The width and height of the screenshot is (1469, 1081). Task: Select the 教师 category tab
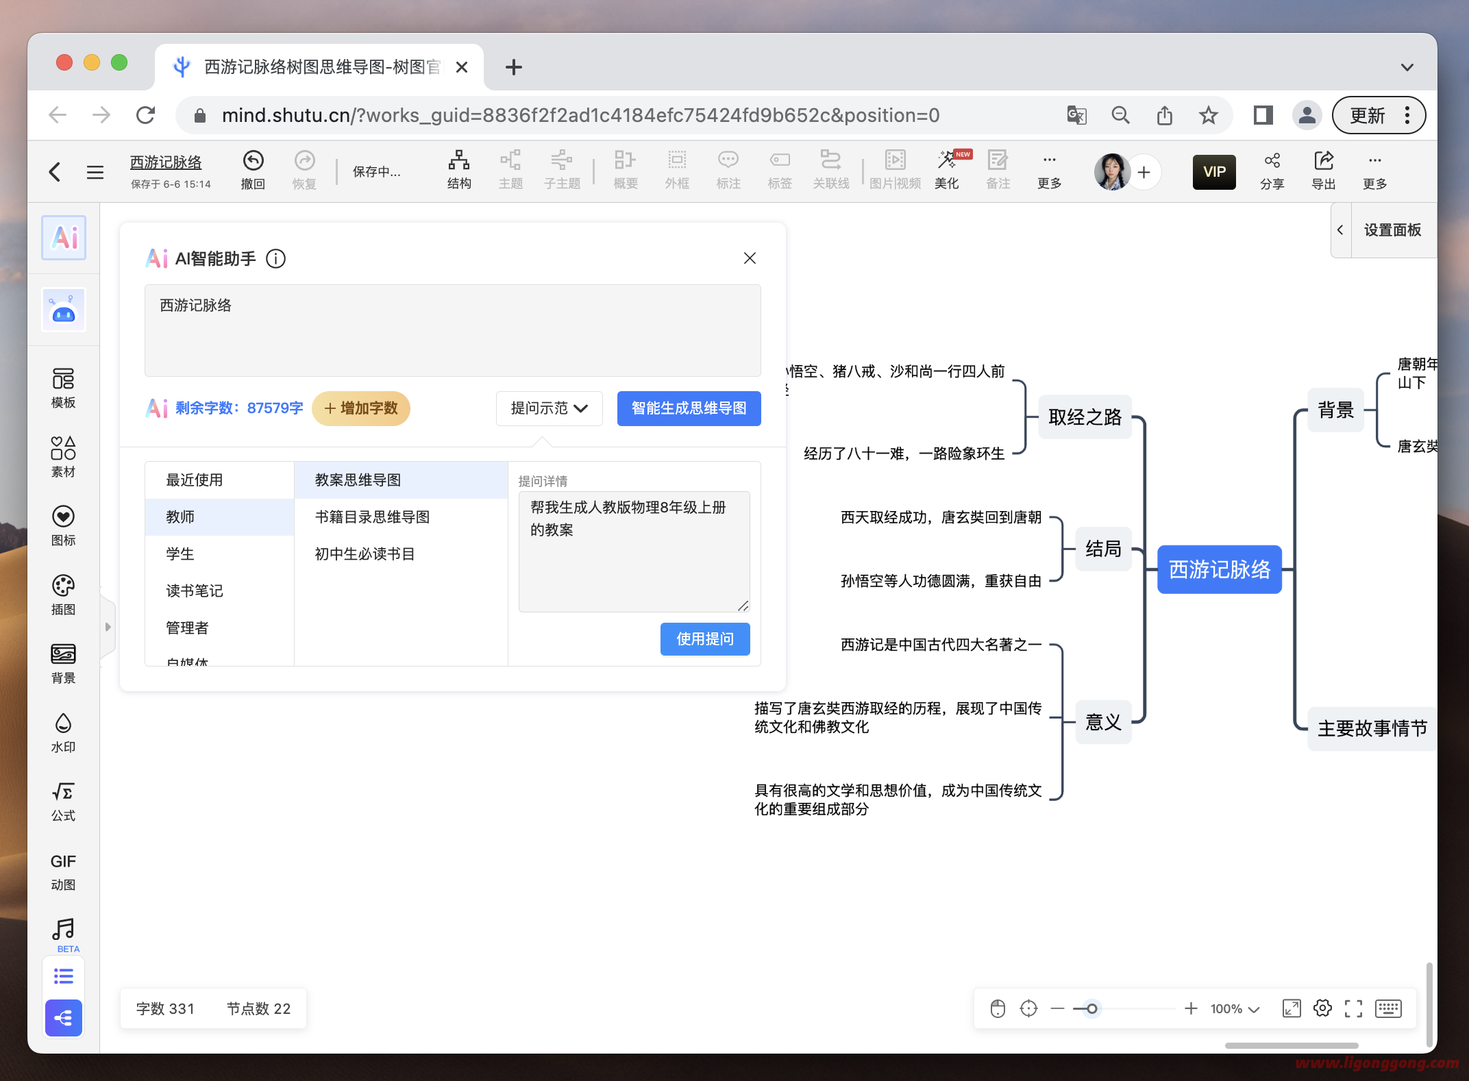[x=217, y=517]
